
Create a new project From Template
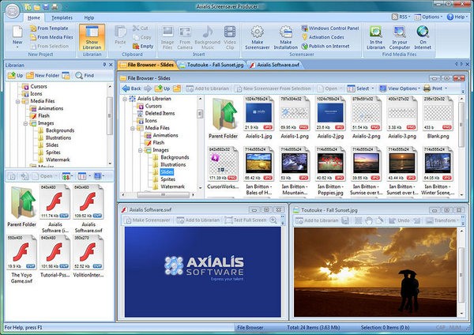pyautogui.click(x=51, y=27)
